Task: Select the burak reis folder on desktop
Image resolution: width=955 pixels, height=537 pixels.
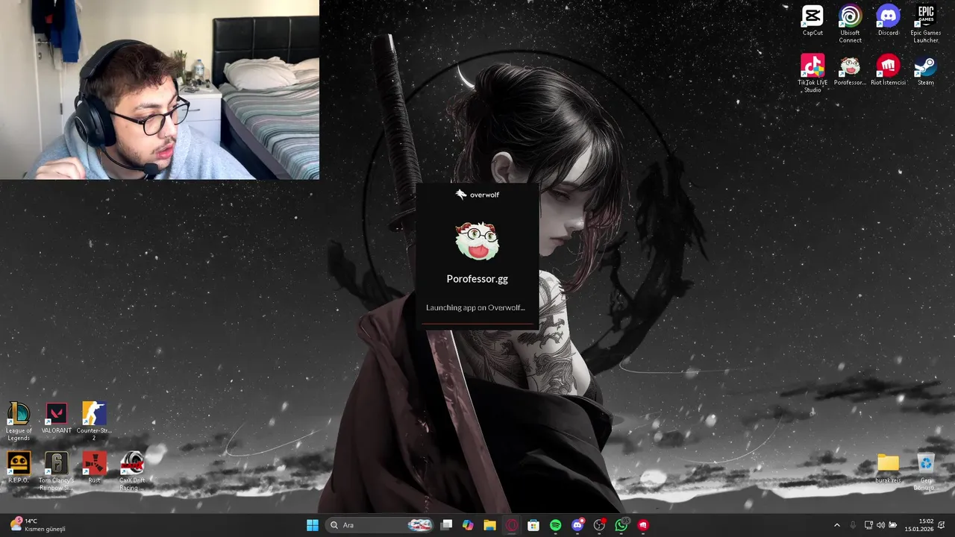Action: pos(888,468)
